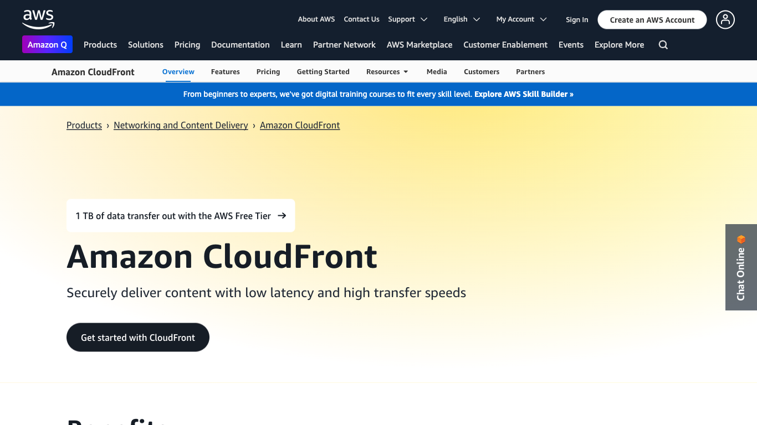Click the 'Securely deliver content' tagline
The image size is (757, 425).
pos(266,293)
